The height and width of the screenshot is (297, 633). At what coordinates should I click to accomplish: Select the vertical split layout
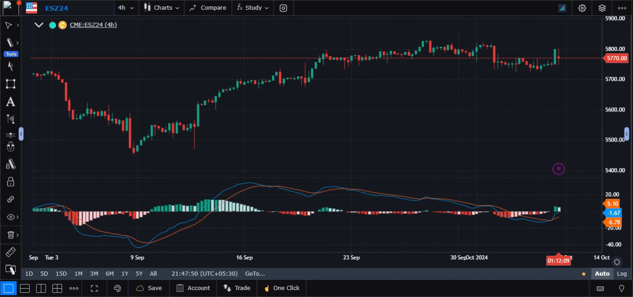(x=41, y=288)
